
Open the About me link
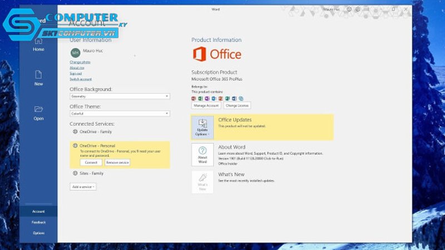tap(77, 68)
